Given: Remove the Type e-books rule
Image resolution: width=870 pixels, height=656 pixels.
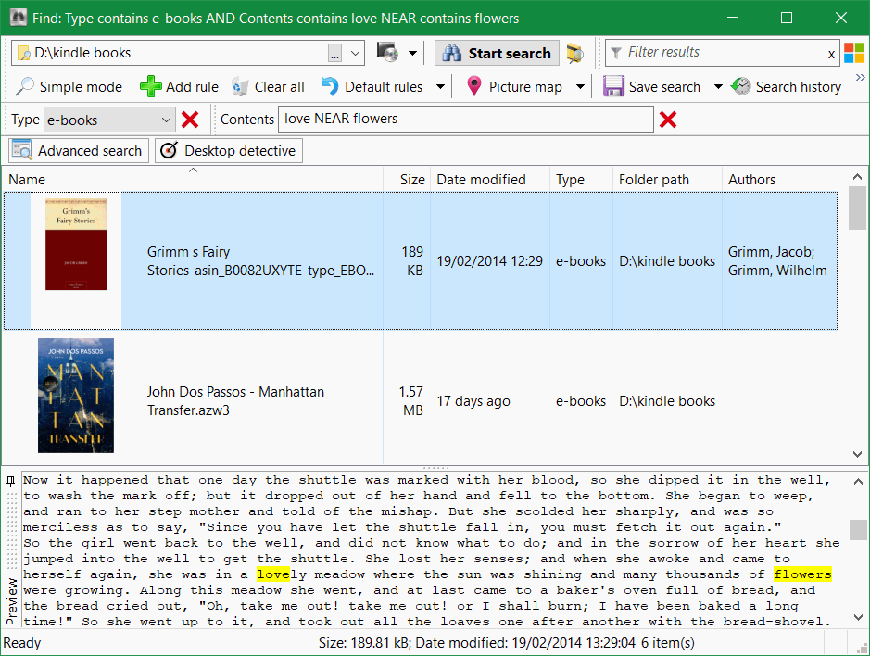Looking at the screenshot, I should pos(190,120).
